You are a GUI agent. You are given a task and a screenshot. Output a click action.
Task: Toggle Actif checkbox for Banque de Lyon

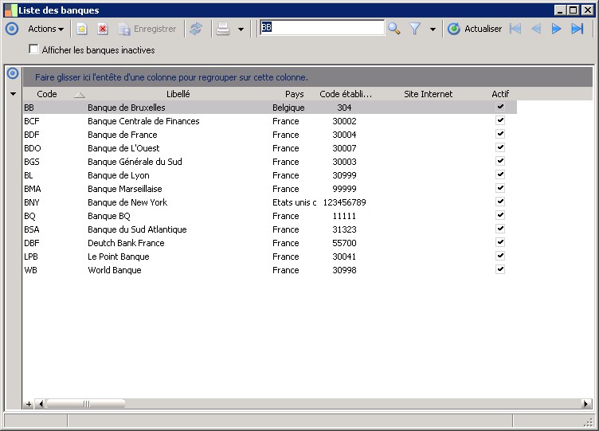point(500,174)
